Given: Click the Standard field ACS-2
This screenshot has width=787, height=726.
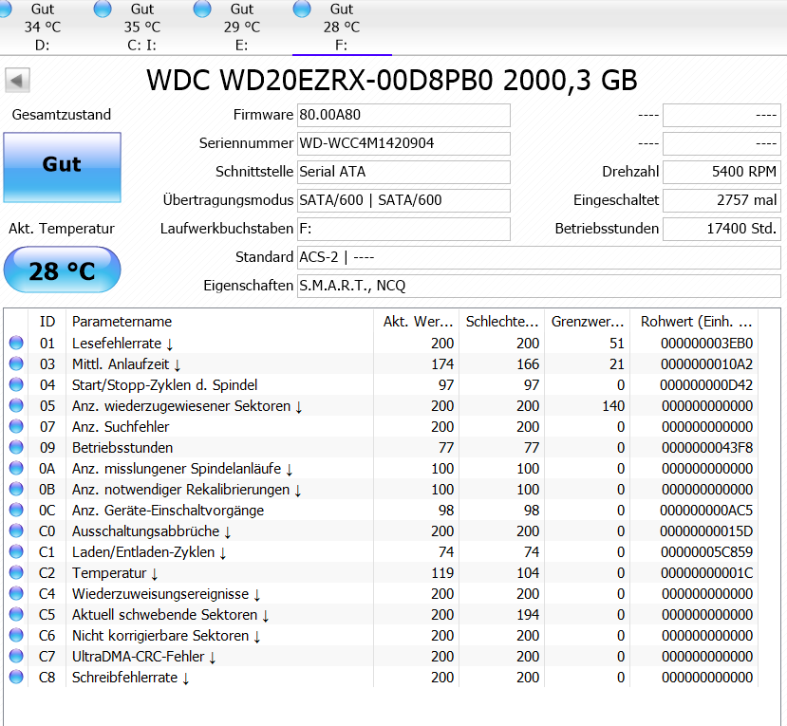Looking at the screenshot, I should (539, 257).
